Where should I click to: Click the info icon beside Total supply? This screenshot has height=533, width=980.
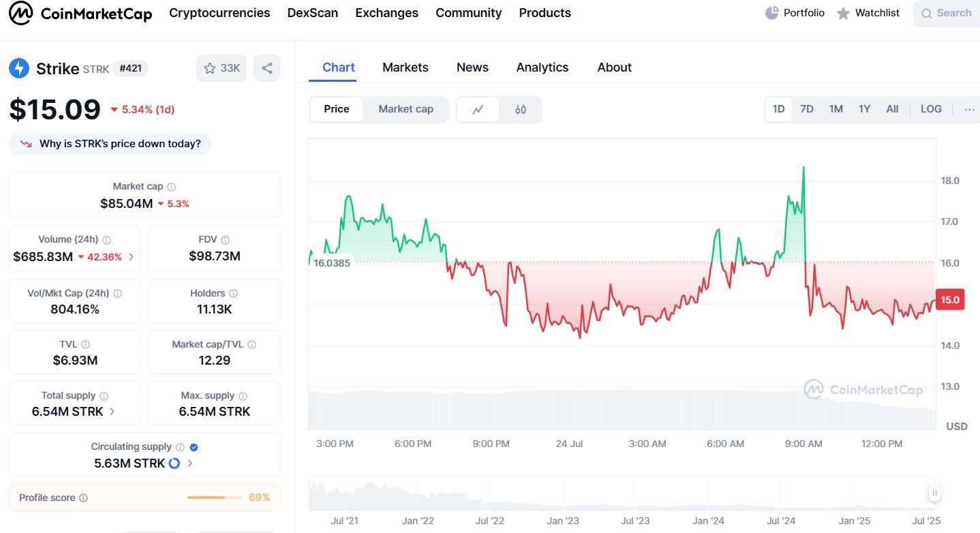pos(104,396)
